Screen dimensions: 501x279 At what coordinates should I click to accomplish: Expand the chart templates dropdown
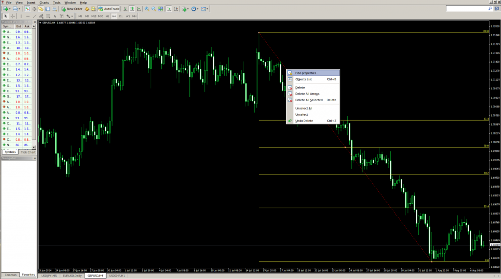pos(208,9)
